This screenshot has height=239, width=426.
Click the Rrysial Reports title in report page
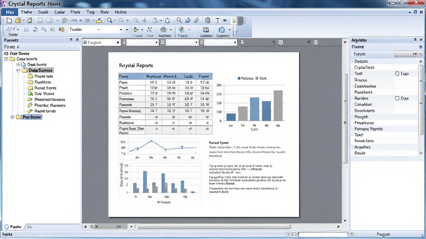136,65
